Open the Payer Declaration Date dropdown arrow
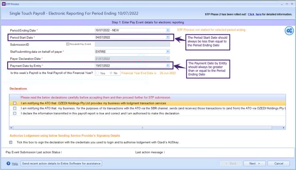The image size is (296, 170). pos(167,59)
